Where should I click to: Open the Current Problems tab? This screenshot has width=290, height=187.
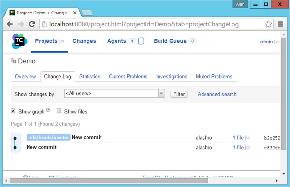128,76
